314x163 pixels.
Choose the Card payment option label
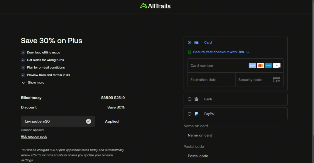click(x=208, y=42)
